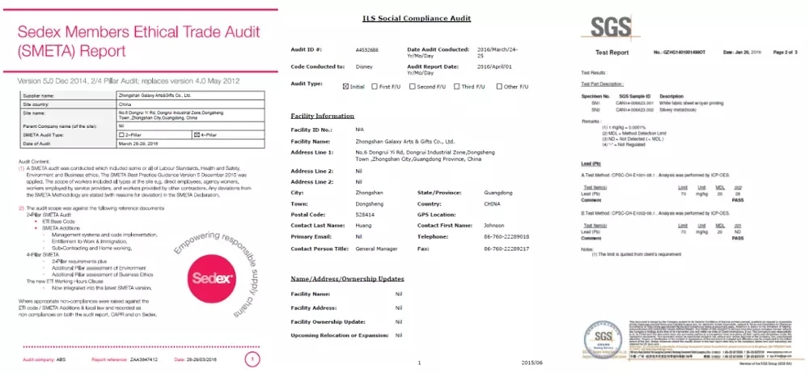Click Upcoming Relocation or Expansion label

point(340,335)
